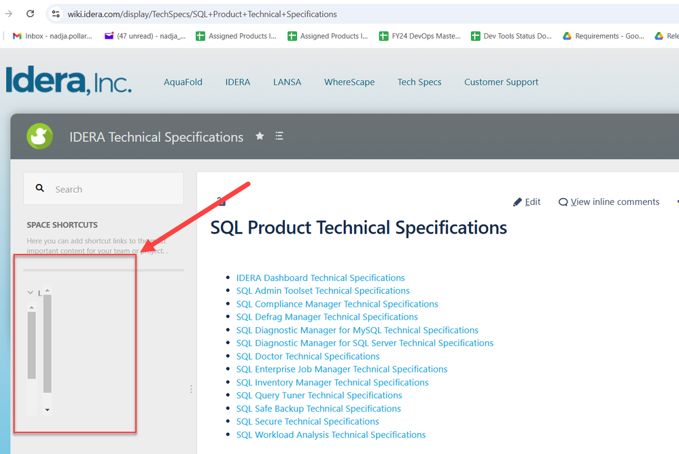Click the search magnifier icon
Screen dimensions: 679x454
click(x=40, y=188)
